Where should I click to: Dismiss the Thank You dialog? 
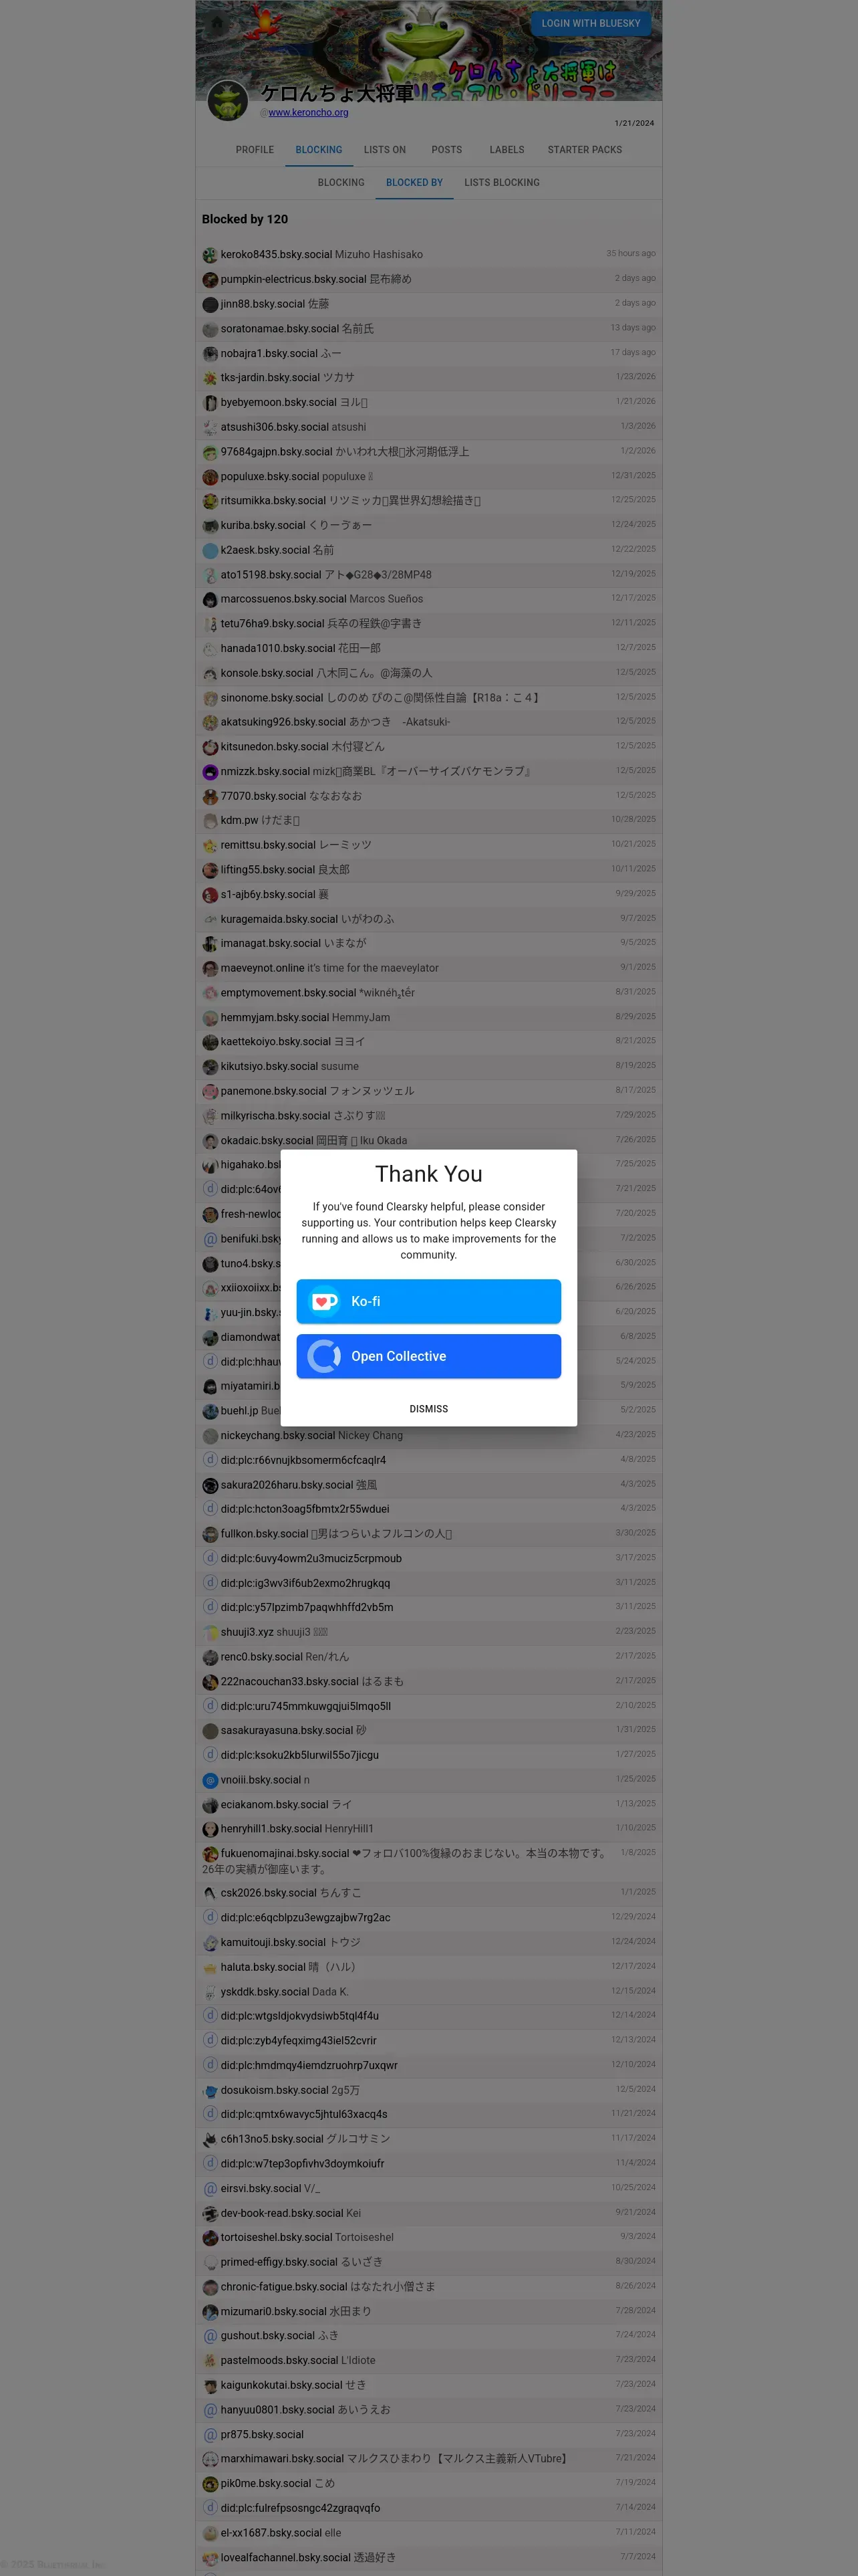428,1409
